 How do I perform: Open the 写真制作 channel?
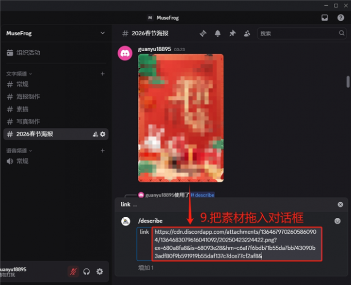(56, 122)
